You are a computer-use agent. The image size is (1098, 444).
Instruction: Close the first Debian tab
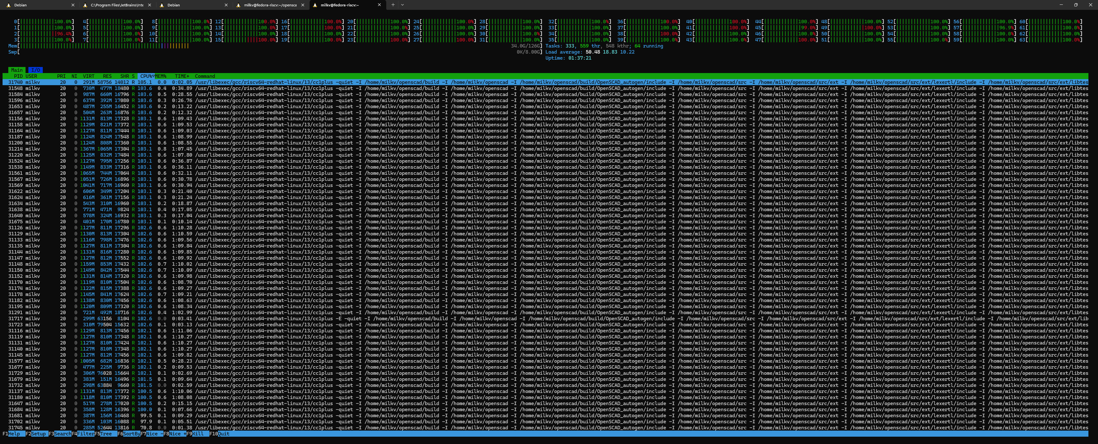pyautogui.click(x=73, y=5)
